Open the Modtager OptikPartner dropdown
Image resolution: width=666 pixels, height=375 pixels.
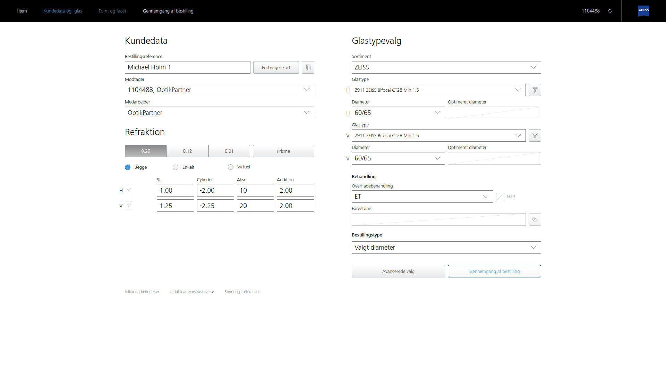point(219,90)
